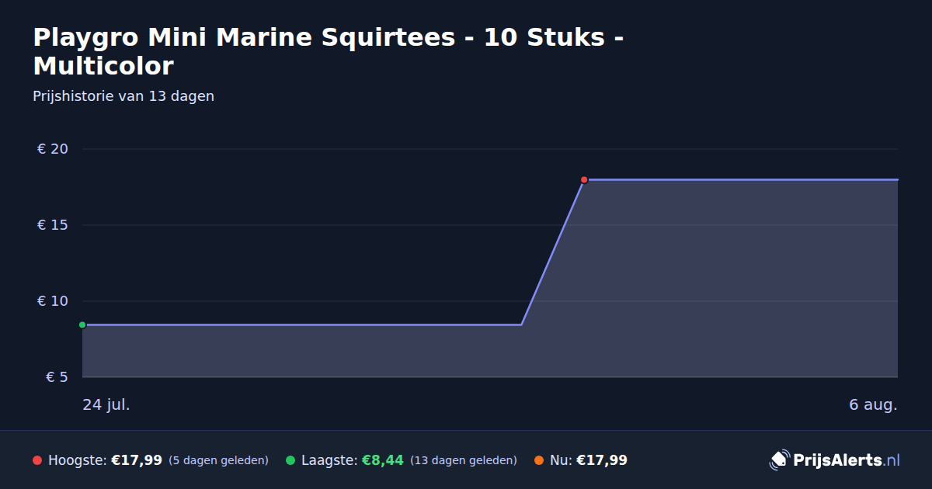The height and width of the screenshot is (489, 932).
Task: Select the 24 jul. date label
Action: 106,404
